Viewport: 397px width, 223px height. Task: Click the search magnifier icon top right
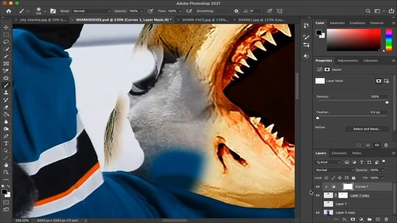click(x=368, y=11)
